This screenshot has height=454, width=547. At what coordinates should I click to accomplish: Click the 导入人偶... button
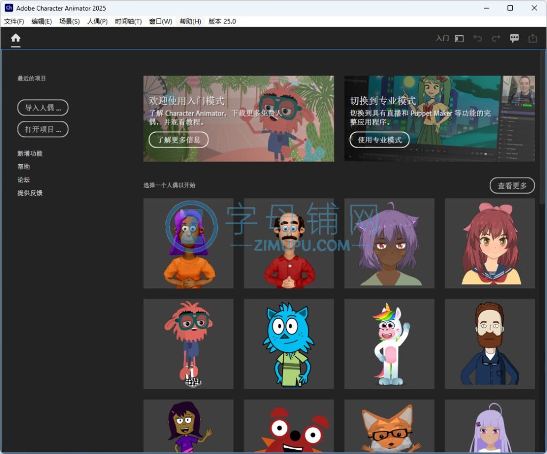(x=43, y=107)
